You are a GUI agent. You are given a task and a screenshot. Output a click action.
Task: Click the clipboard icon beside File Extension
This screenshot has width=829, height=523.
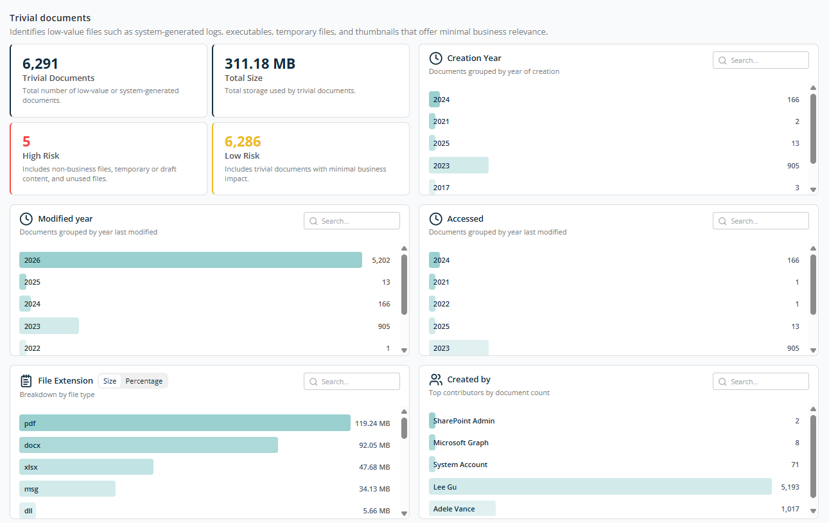(x=26, y=380)
